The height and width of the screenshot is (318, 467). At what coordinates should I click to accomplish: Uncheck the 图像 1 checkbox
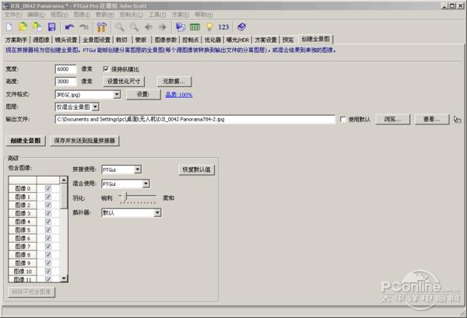pos(48,197)
